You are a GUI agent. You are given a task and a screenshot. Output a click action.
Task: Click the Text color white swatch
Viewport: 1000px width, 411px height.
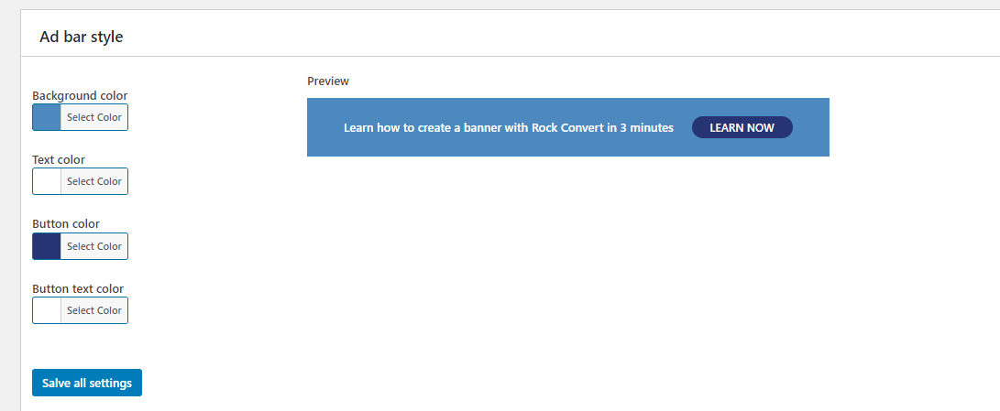(47, 181)
